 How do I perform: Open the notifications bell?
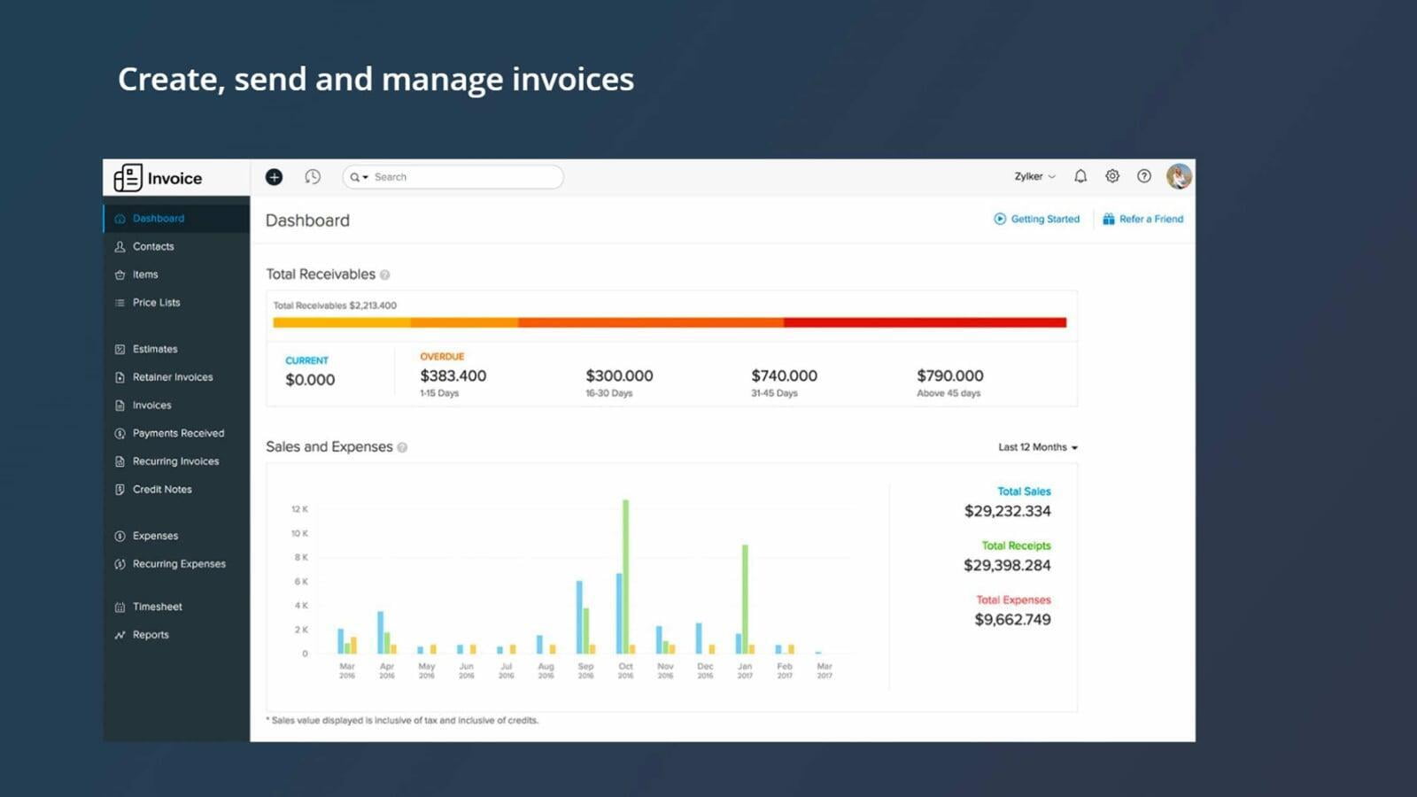(1080, 176)
